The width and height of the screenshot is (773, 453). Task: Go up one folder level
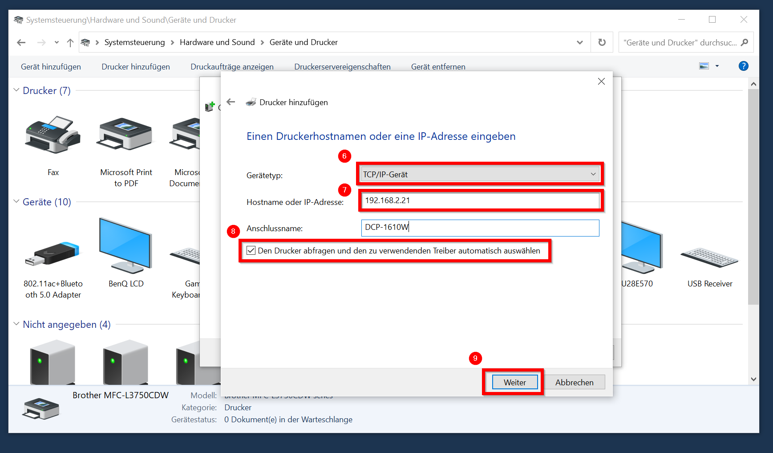tap(70, 42)
